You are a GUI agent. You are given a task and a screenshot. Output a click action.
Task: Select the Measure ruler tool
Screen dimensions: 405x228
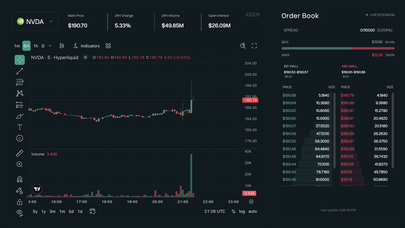click(19, 153)
